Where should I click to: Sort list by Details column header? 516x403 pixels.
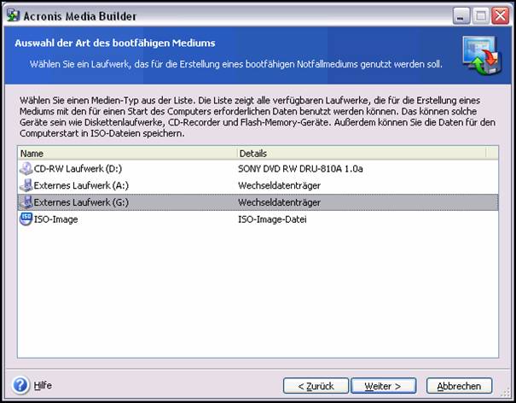(362, 153)
